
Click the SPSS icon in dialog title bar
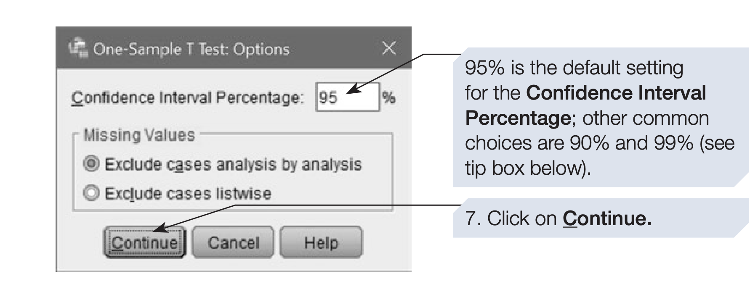[78, 48]
